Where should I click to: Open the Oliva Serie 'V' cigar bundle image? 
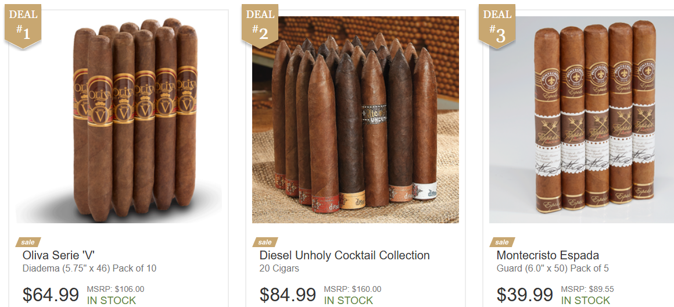(x=119, y=120)
